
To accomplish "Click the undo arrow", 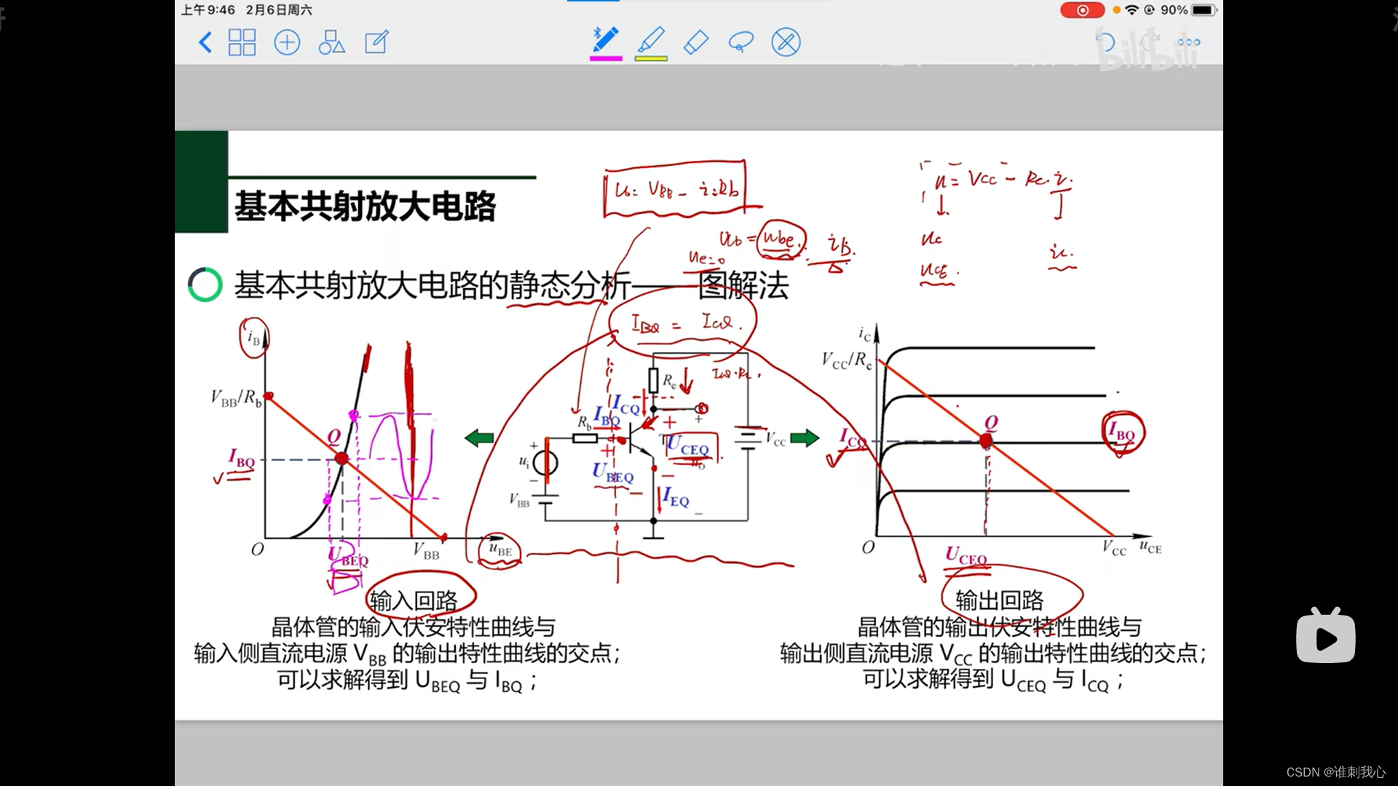I will 1105,42.
